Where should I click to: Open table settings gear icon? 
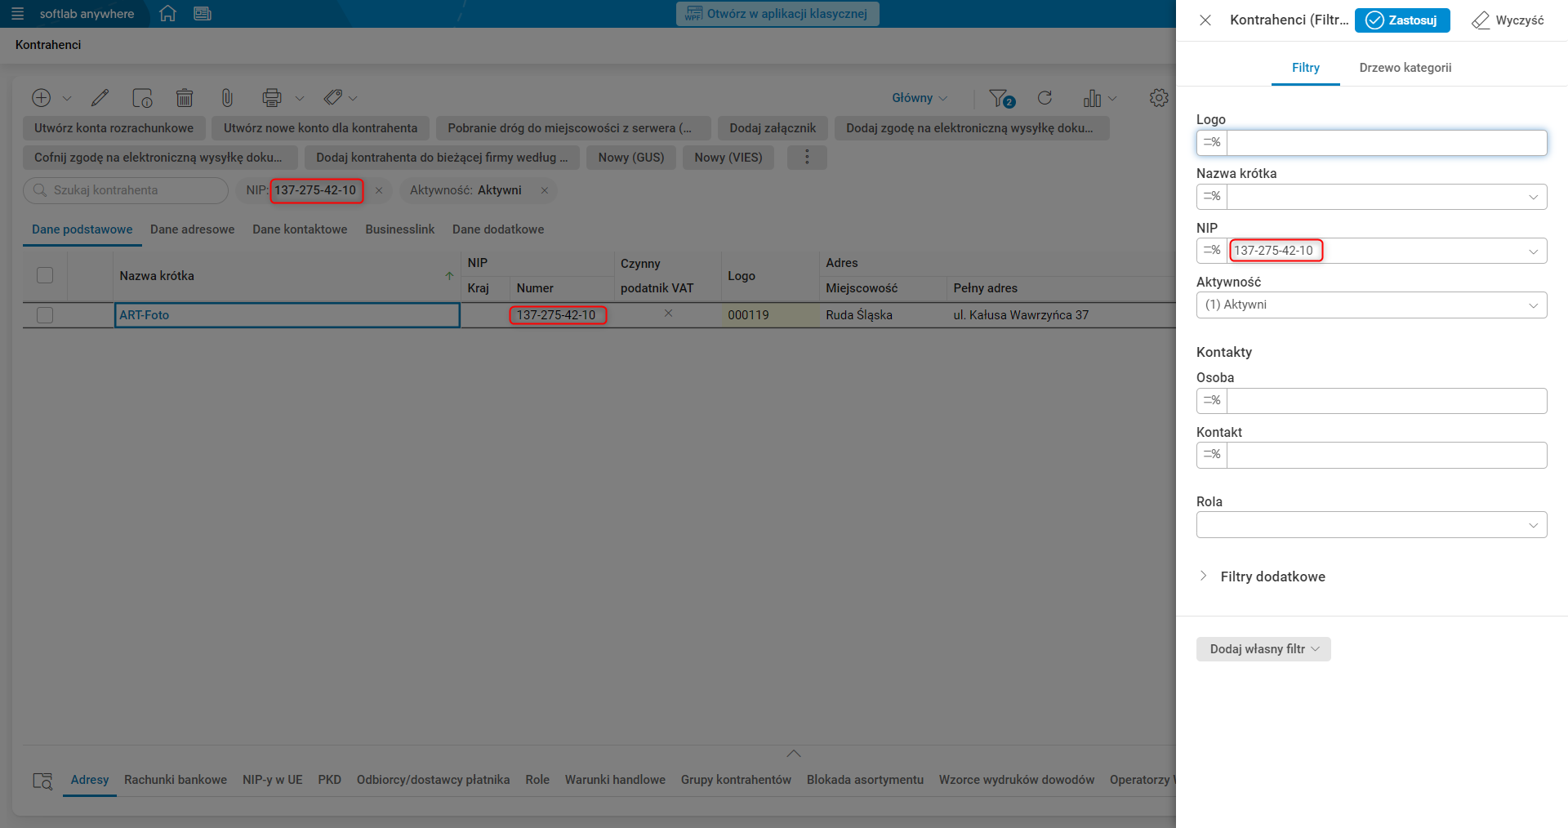(x=1159, y=98)
